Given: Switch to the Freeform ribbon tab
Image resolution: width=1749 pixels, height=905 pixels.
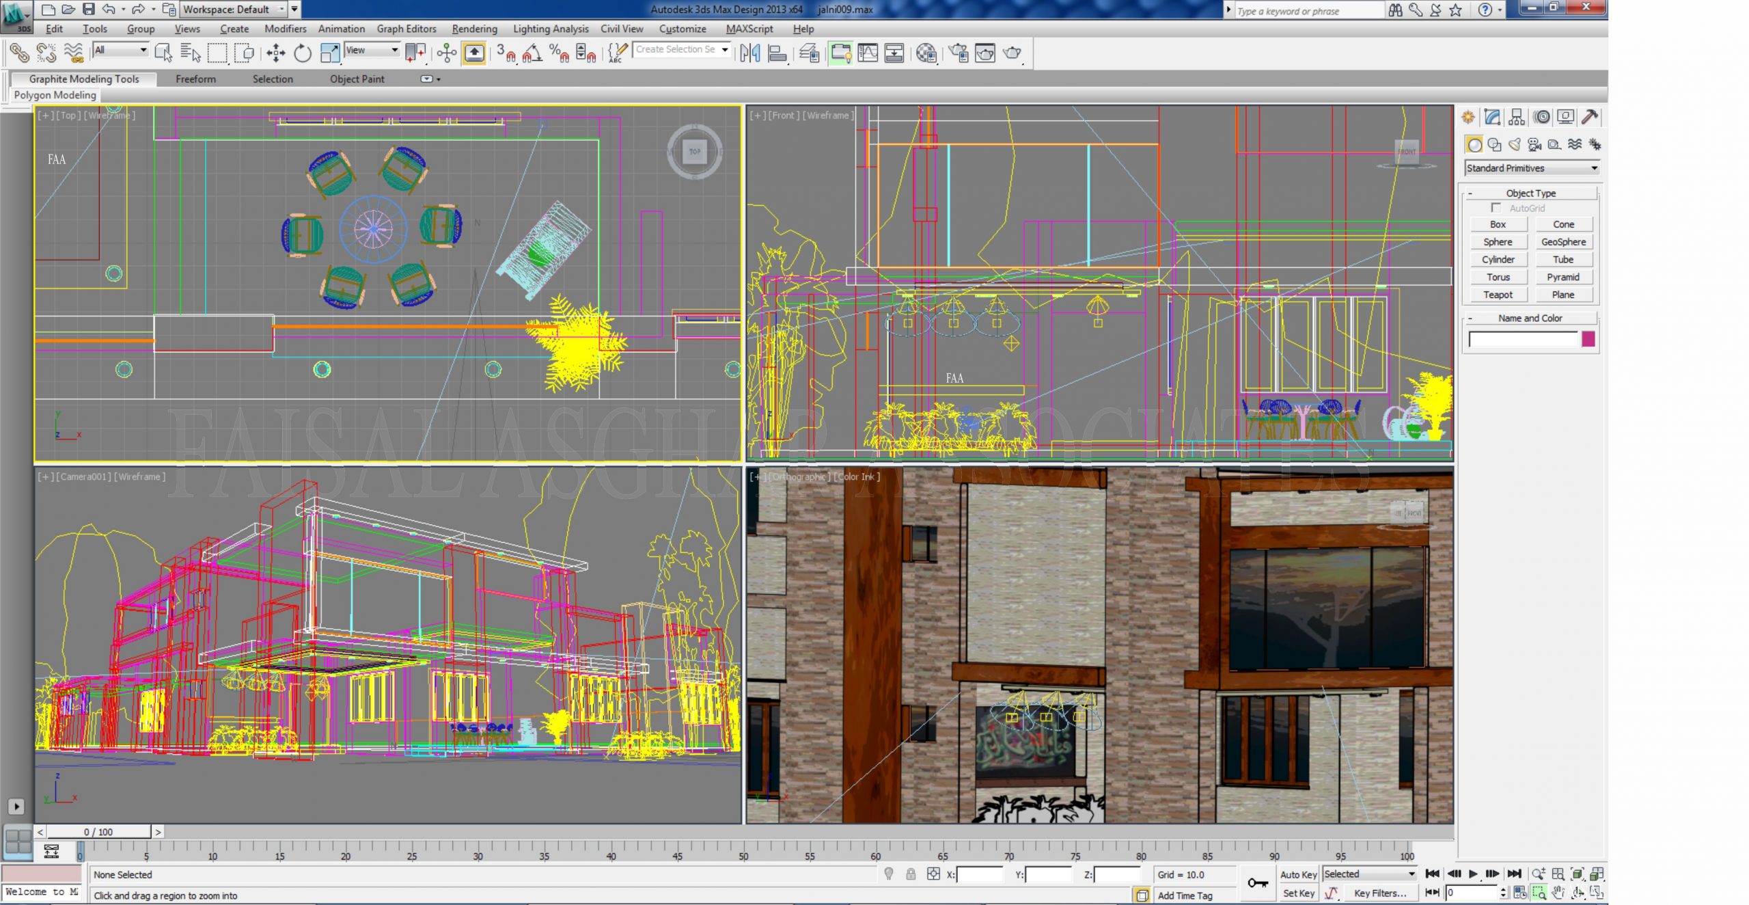Looking at the screenshot, I should (195, 79).
